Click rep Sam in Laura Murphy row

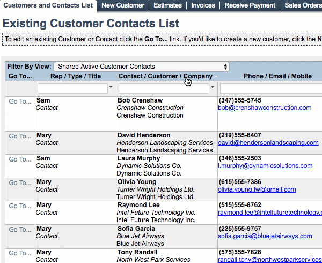tap(43, 158)
